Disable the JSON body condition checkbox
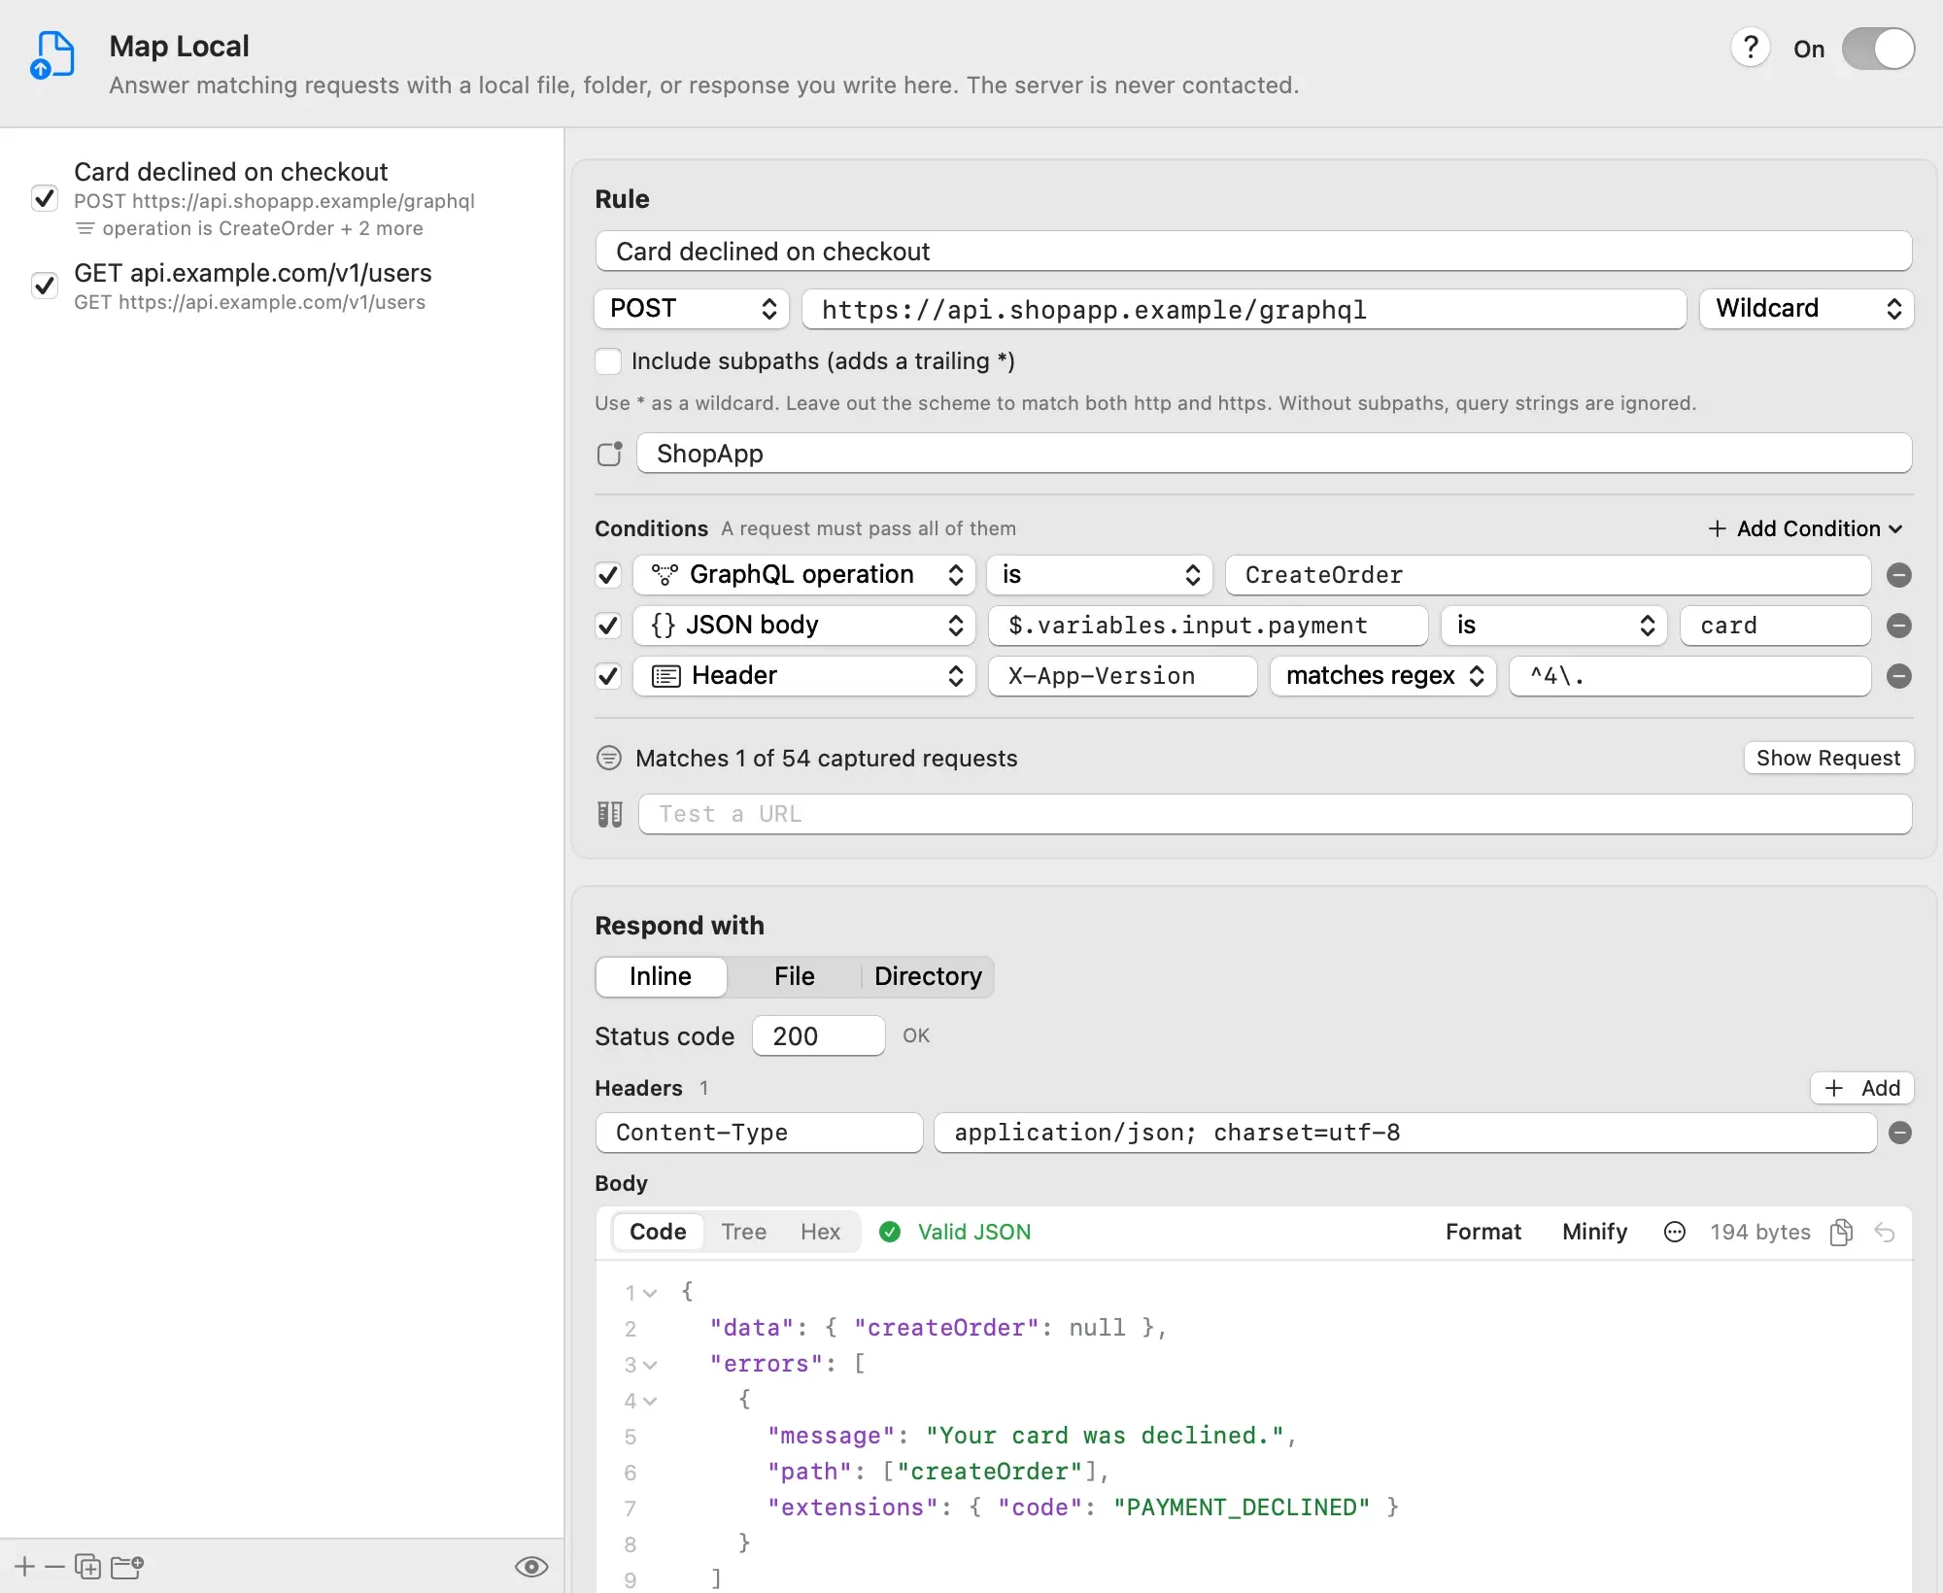 pyautogui.click(x=608, y=626)
